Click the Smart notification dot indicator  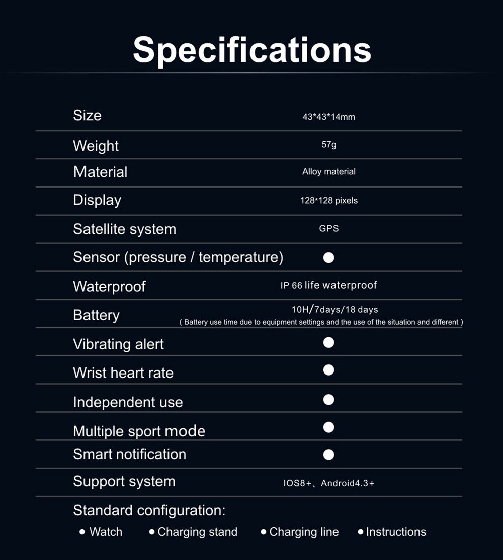click(x=328, y=455)
